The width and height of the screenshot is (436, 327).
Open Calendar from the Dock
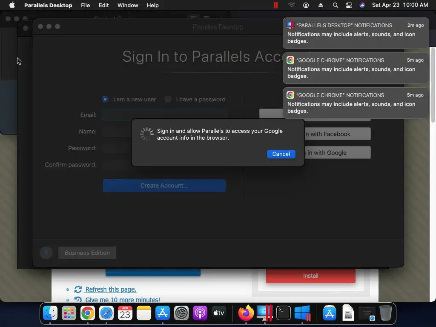pos(125,313)
